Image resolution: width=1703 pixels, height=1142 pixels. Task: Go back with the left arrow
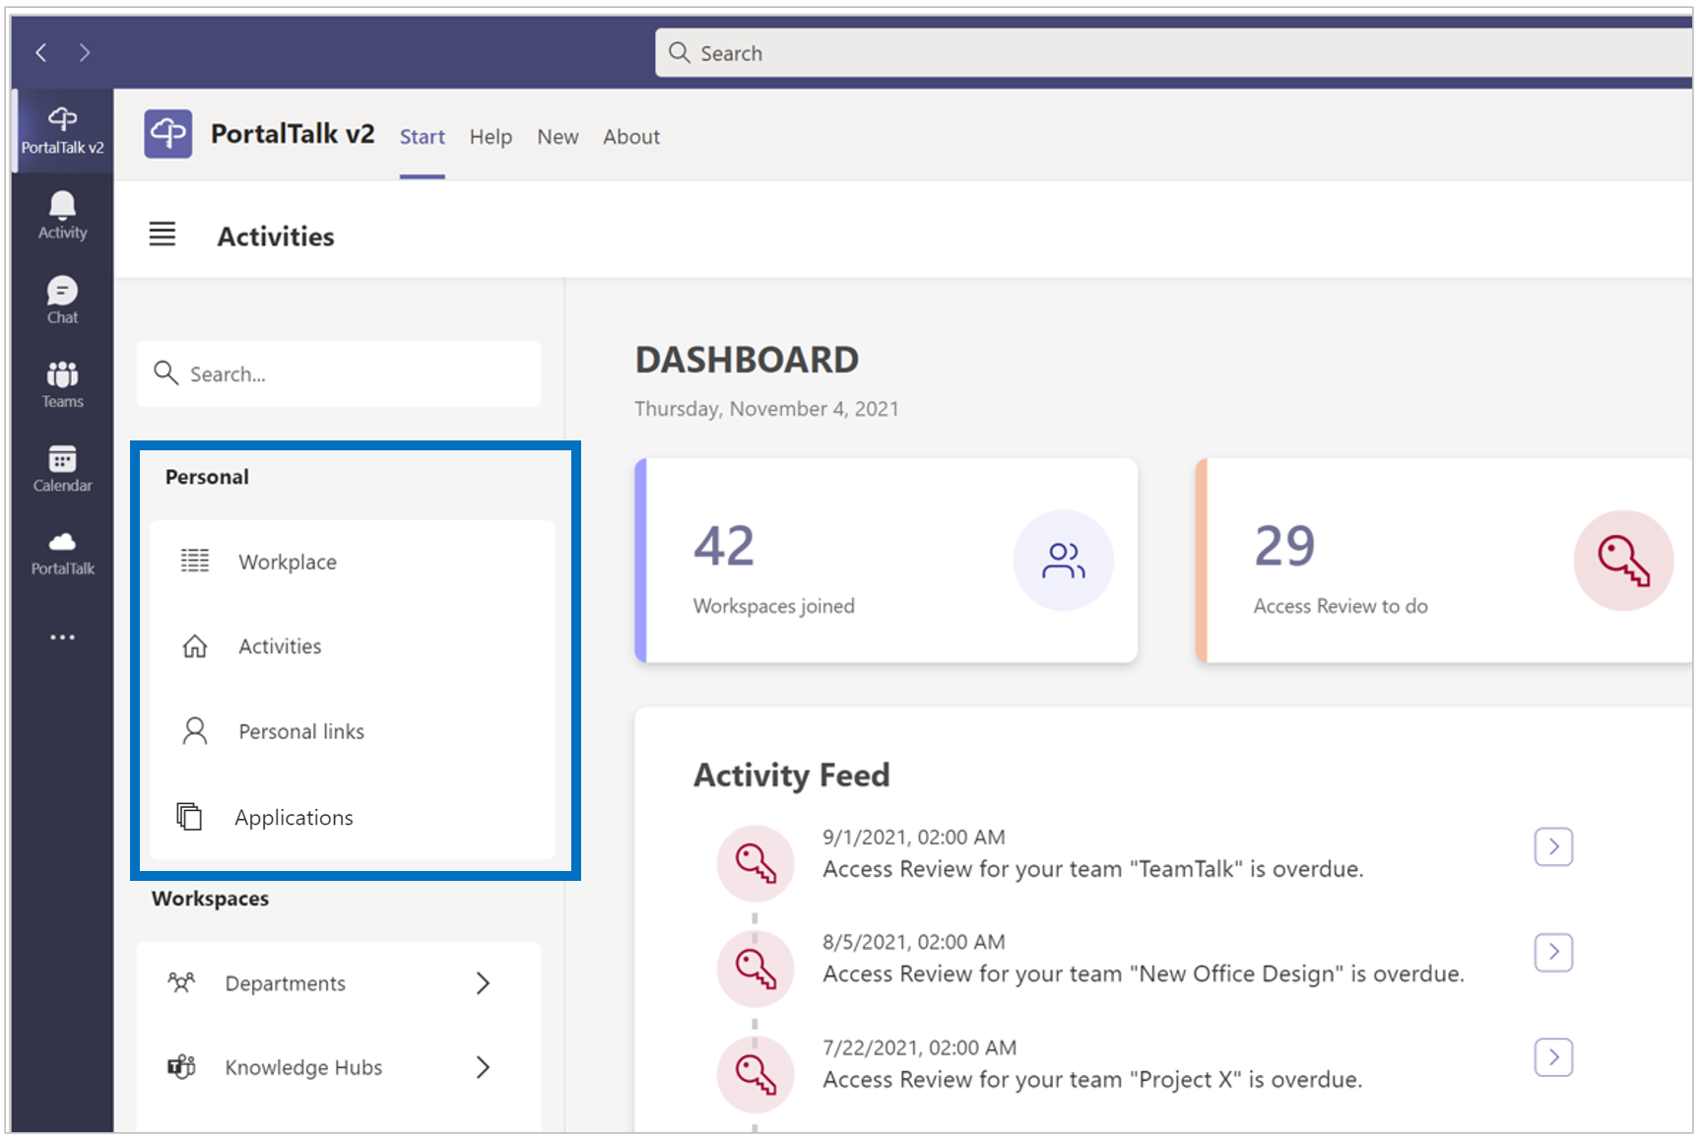[41, 53]
